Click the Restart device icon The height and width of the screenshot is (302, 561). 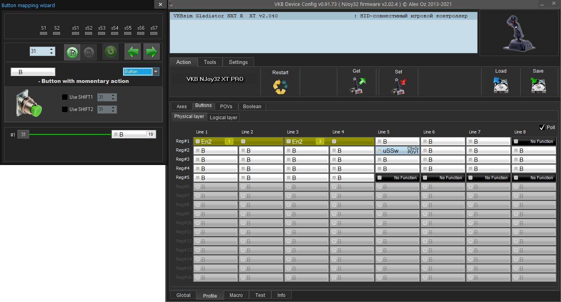[x=280, y=86]
